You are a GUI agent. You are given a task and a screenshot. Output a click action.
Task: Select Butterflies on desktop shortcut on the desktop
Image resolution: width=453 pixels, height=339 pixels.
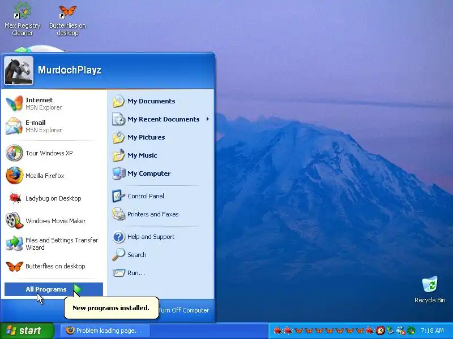(67, 20)
